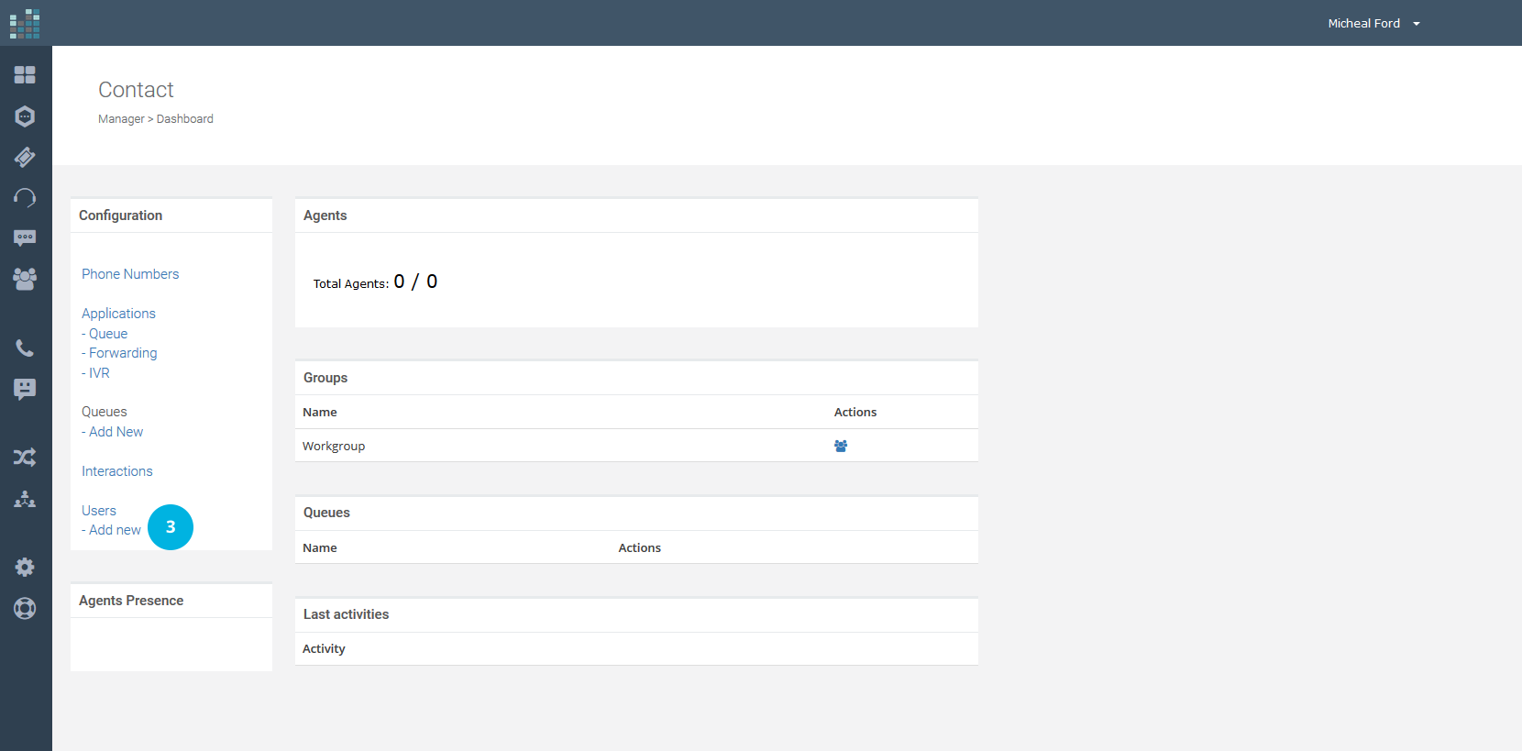Viewport: 1522px width, 751px height.
Task: Click the Workgroup group row name
Action: pos(334,447)
